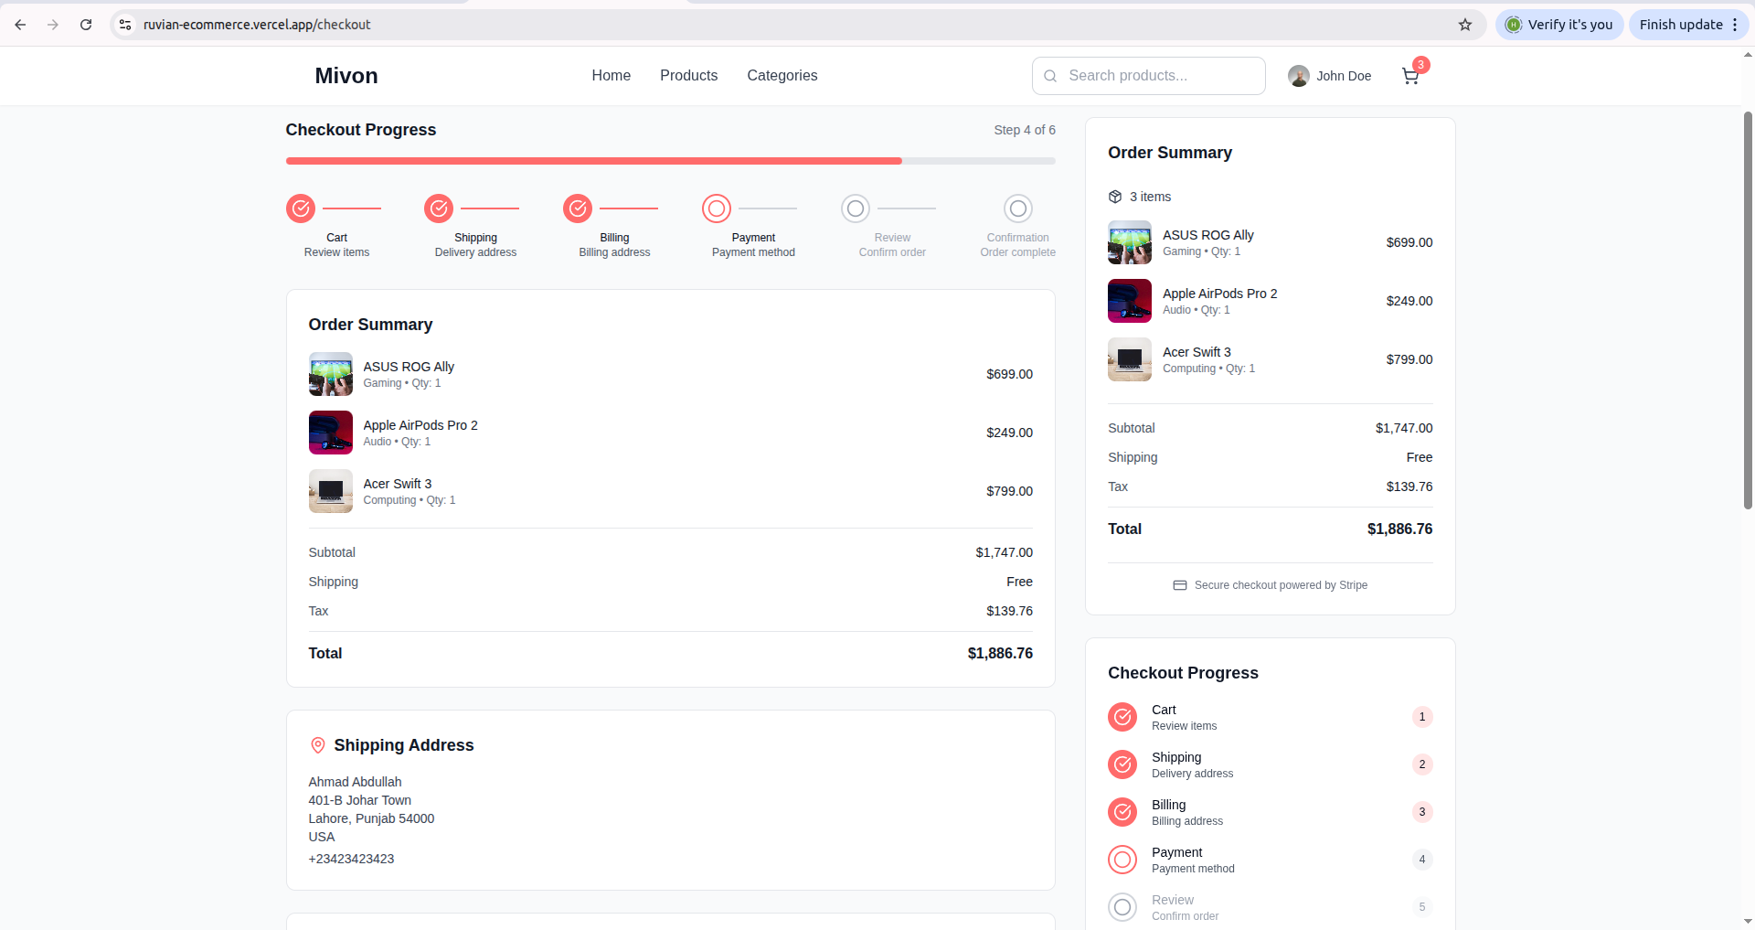The image size is (1755, 930).
Task: Click '3 items' count in sidebar
Action: (1150, 197)
